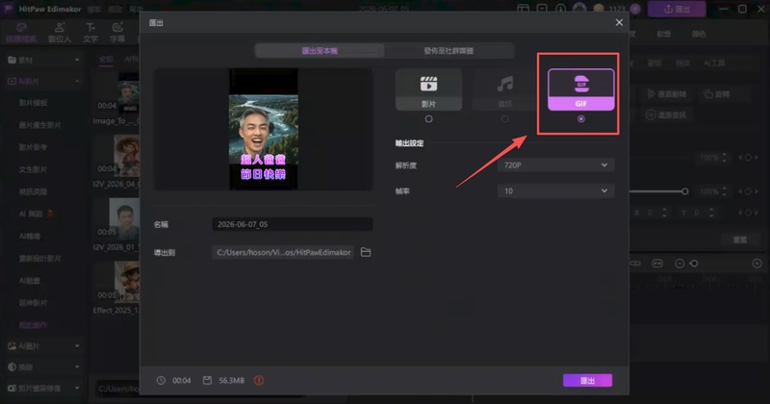The width and height of the screenshot is (770, 404).
Task: Select the 影片 video format card
Action: (x=428, y=89)
